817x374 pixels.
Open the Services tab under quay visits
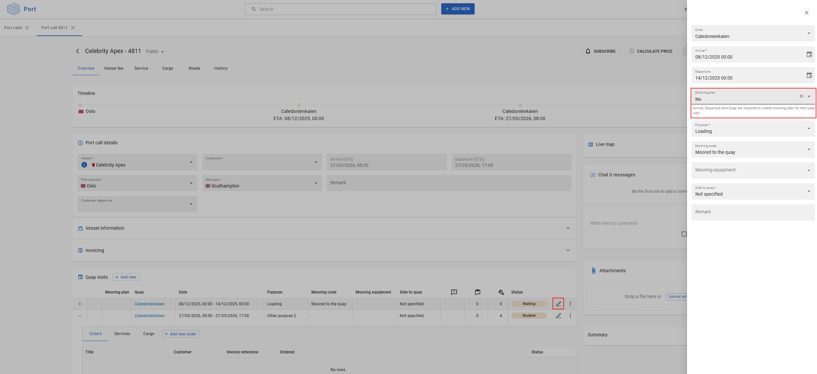coord(122,334)
